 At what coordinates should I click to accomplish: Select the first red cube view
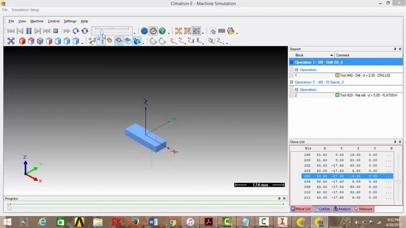(22, 41)
